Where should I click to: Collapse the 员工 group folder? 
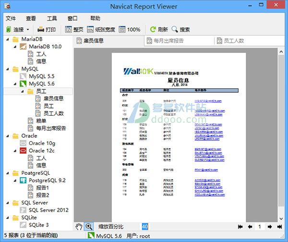pyautogui.click(x=22, y=91)
